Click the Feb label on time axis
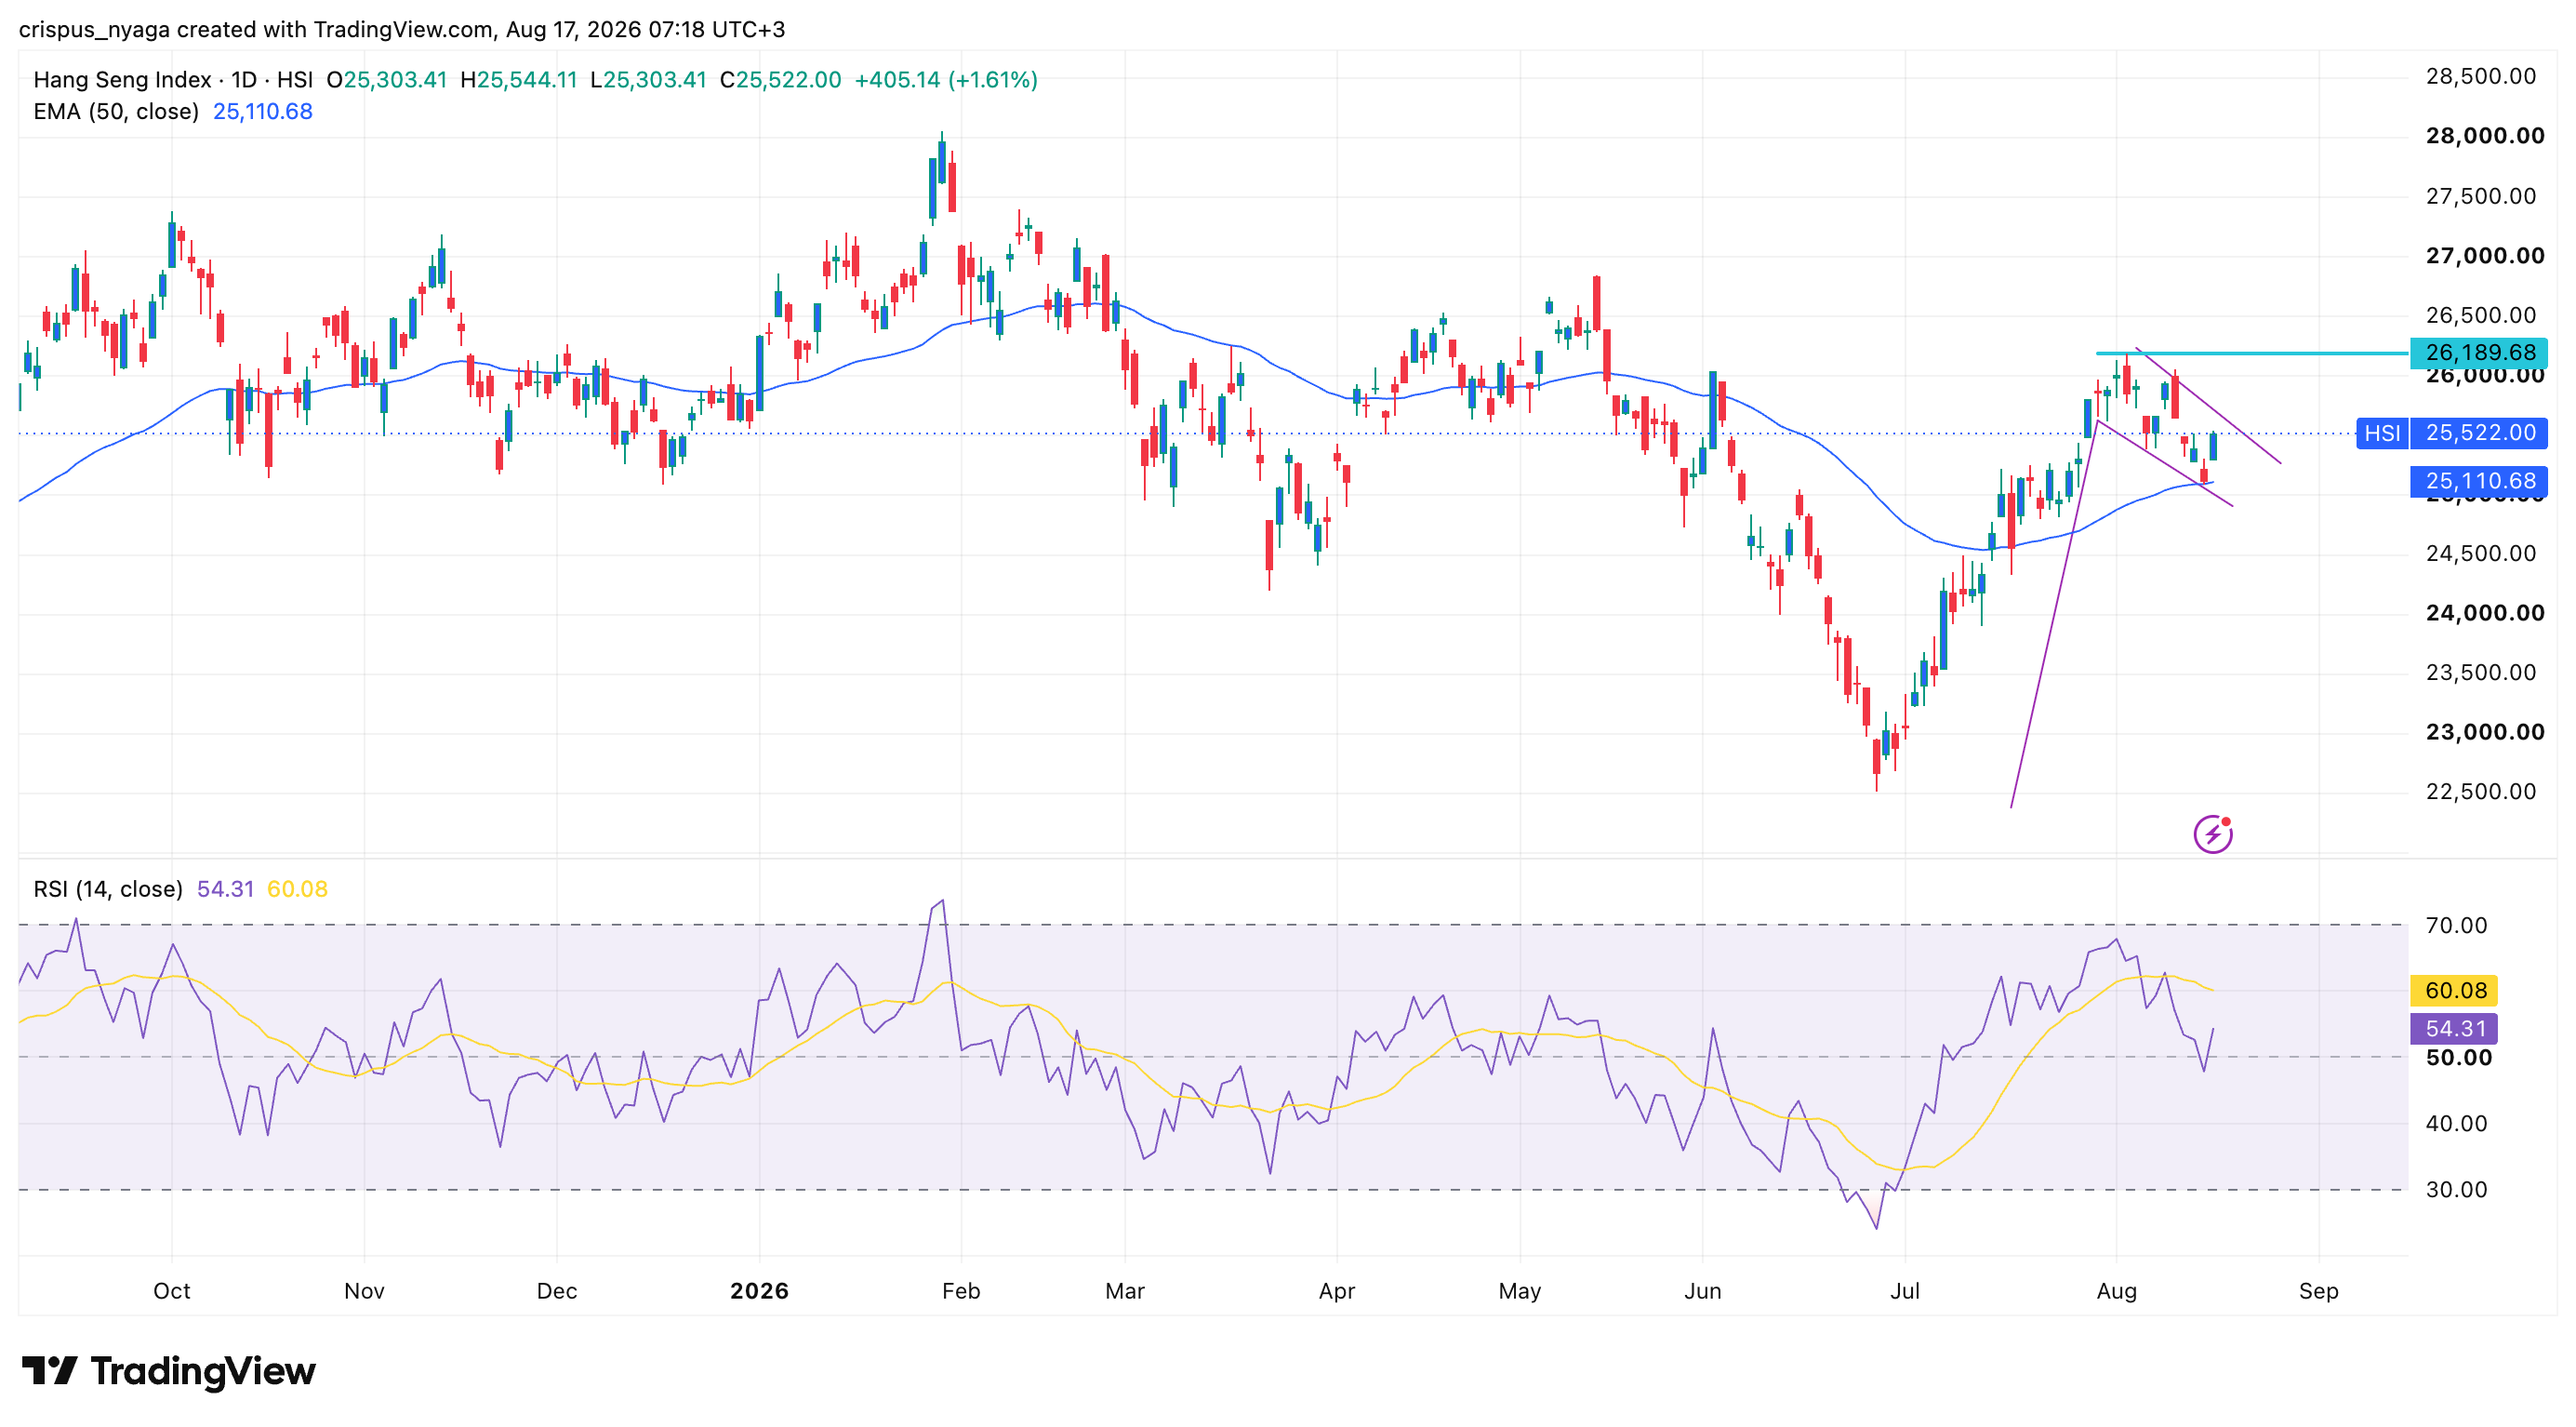The height and width of the screenshot is (1427, 2576). pyautogui.click(x=961, y=1290)
